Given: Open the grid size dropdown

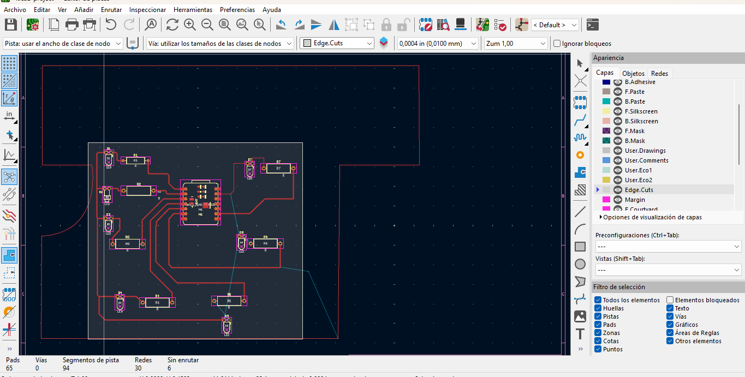Looking at the screenshot, I should (438, 44).
